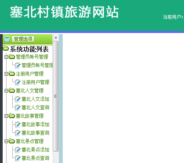Click the light blue frame splitter bar
Image resolution: width=184 pixels, height=163 pixels.
61,99
